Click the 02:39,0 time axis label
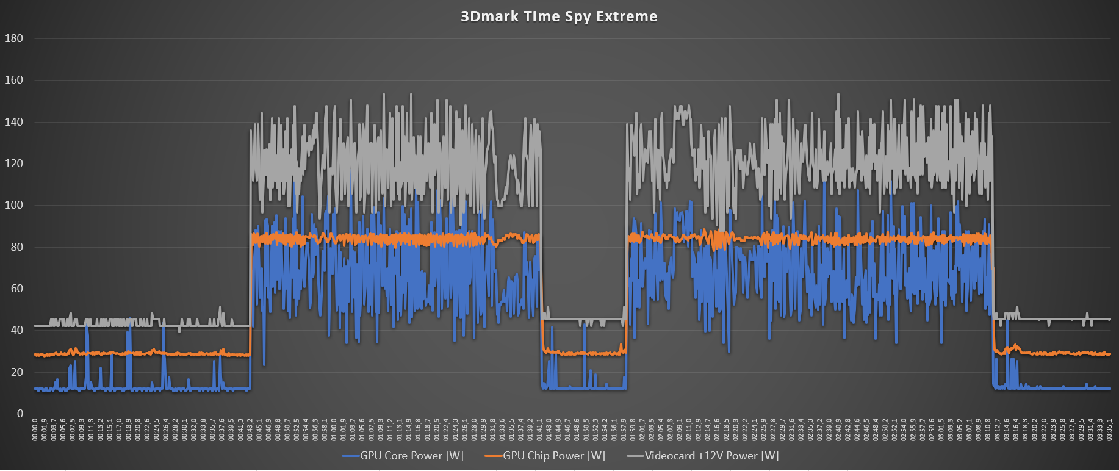The image size is (1119, 471). (829, 430)
